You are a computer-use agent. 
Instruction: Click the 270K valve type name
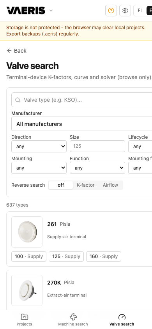click(x=54, y=283)
